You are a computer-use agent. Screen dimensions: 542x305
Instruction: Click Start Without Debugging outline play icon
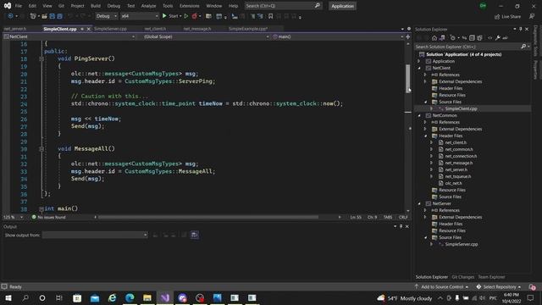186,16
